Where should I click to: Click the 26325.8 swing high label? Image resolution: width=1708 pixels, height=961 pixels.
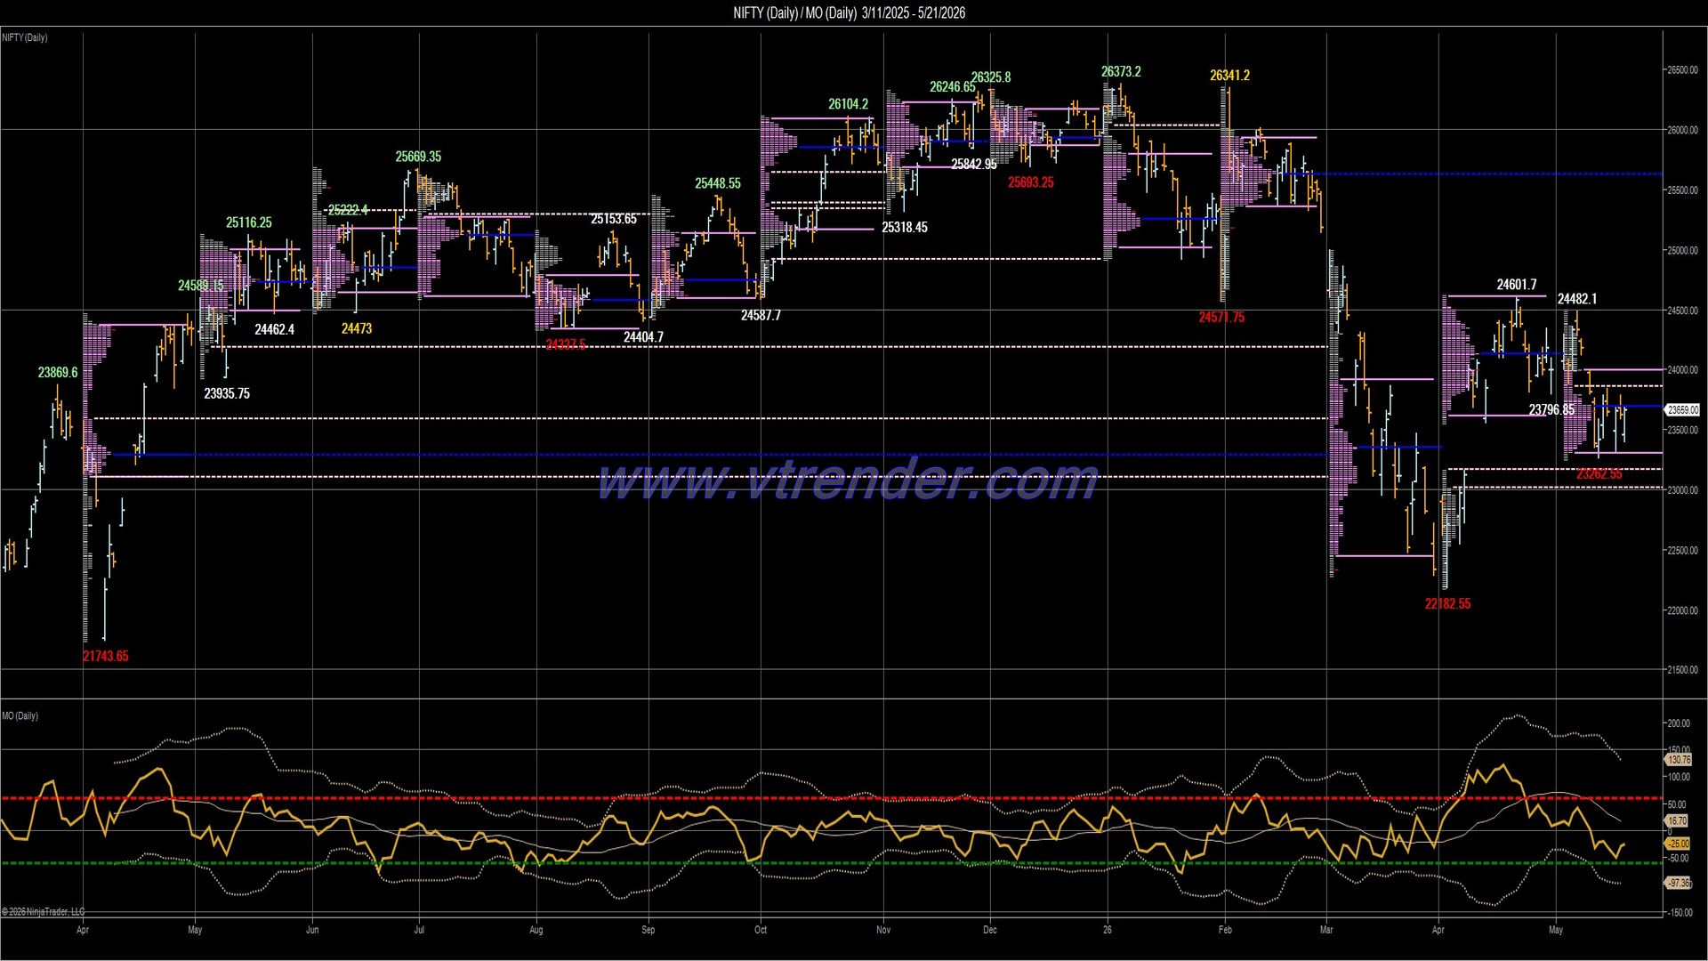991,77
